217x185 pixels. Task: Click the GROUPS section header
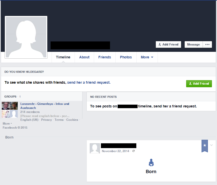coord(12,97)
